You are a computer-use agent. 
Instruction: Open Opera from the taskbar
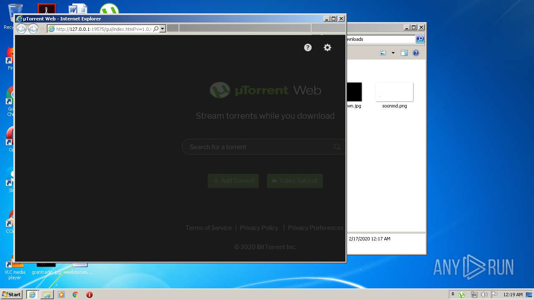coord(89,295)
